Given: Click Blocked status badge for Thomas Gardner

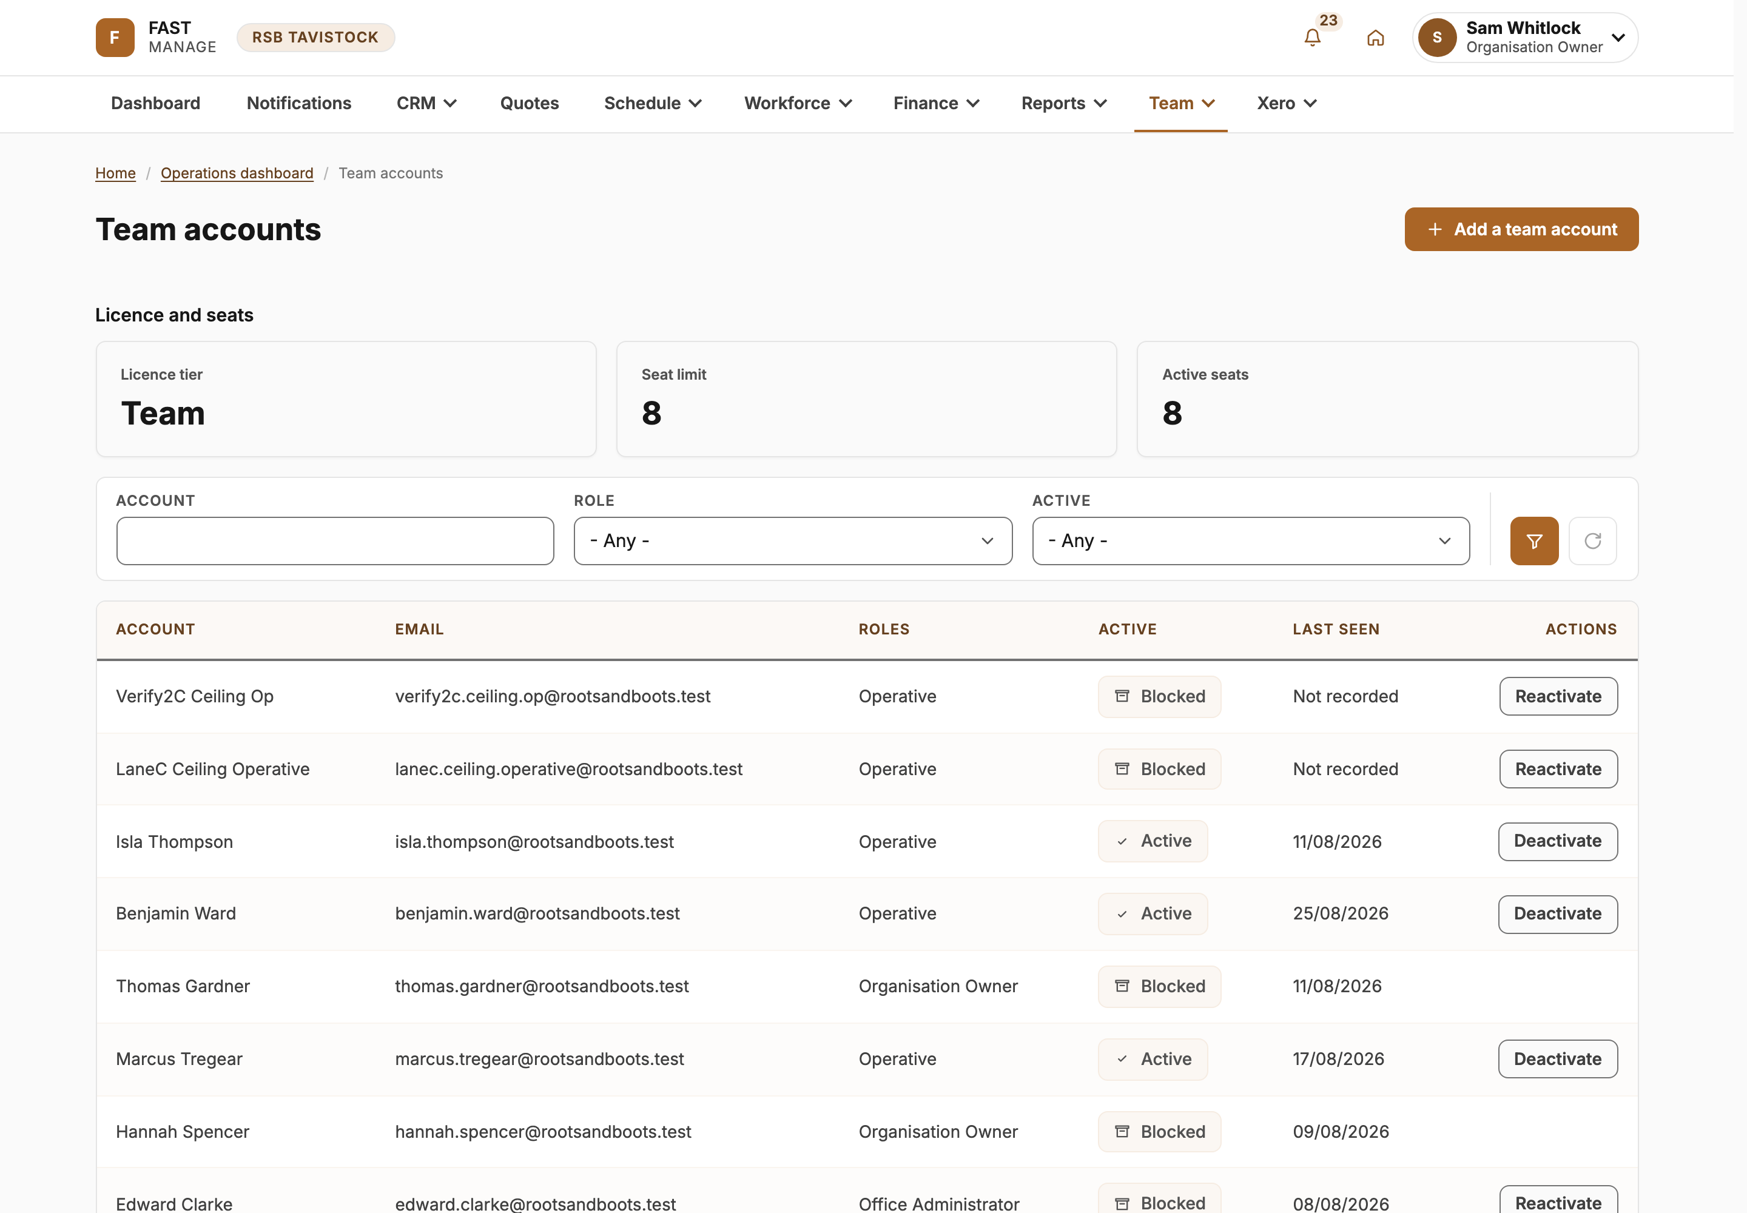Looking at the screenshot, I should click(x=1159, y=987).
